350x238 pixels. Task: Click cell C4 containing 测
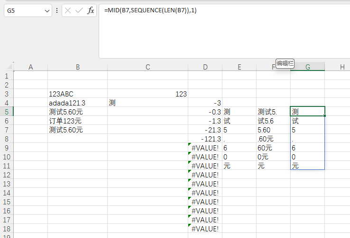tap(148, 103)
